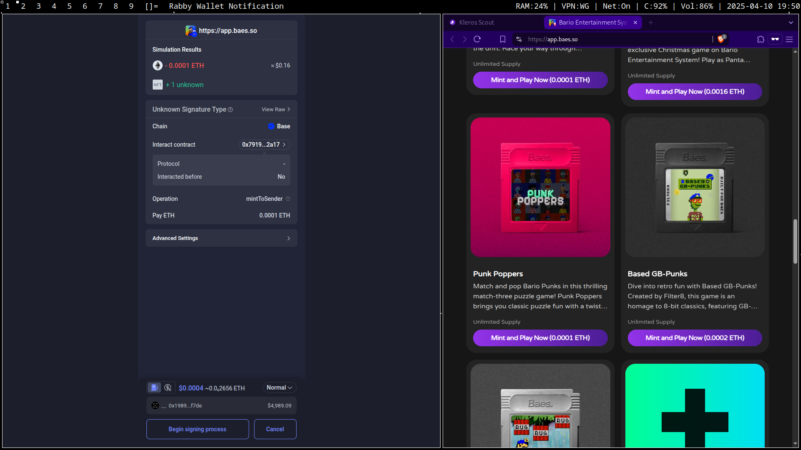
Task: Select the gas account dollar-drop icon
Action: click(168, 387)
